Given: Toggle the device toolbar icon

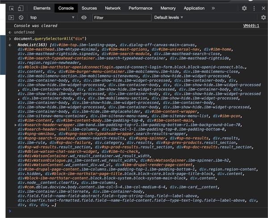Looking at the screenshot, I should click(21, 8).
